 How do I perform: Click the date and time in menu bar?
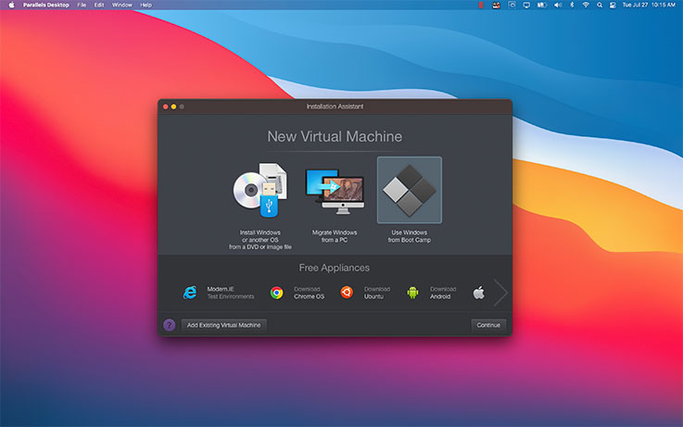pos(649,5)
